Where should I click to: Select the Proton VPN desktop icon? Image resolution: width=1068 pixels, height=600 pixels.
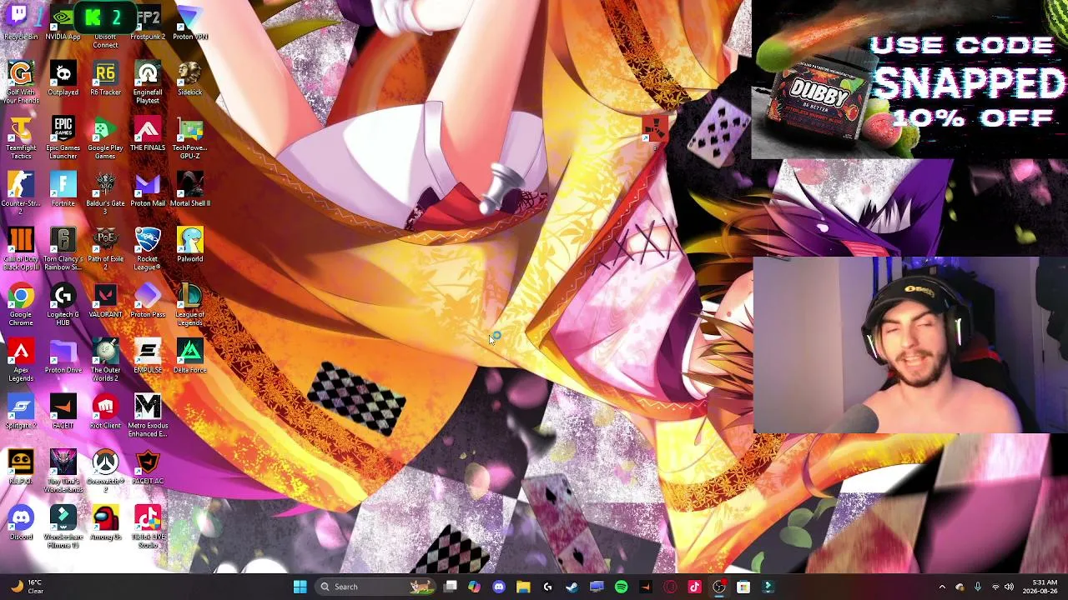tap(190, 23)
